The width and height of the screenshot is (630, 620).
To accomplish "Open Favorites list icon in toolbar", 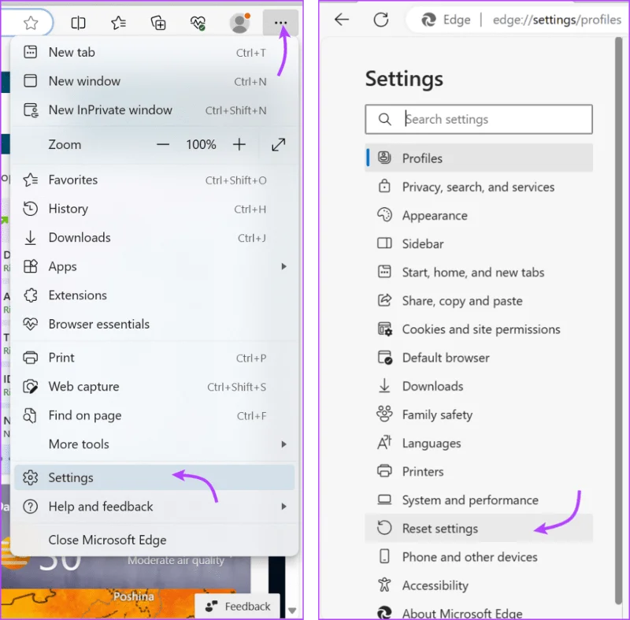I will pos(118,23).
